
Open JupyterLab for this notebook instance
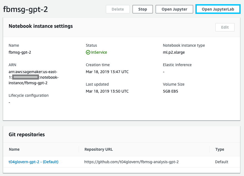(218, 9)
